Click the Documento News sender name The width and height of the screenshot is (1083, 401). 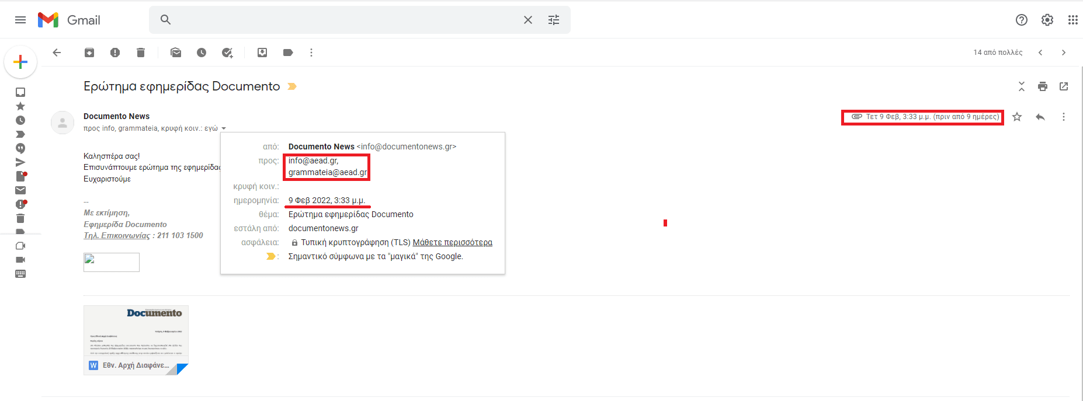pos(116,116)
